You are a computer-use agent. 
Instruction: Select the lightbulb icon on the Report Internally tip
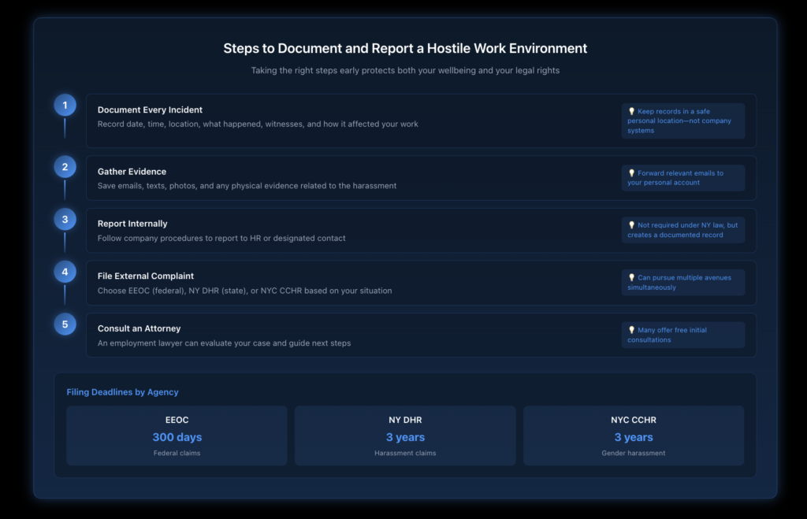point(630,225)
